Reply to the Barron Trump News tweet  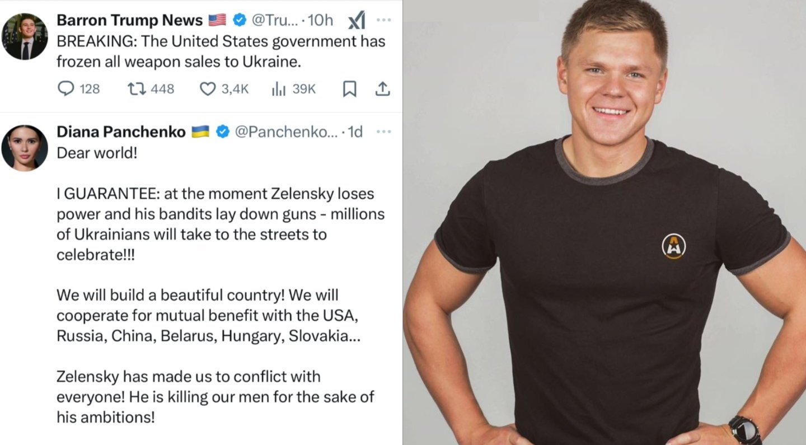67,88
